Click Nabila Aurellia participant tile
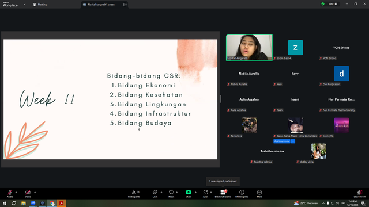 249,74
